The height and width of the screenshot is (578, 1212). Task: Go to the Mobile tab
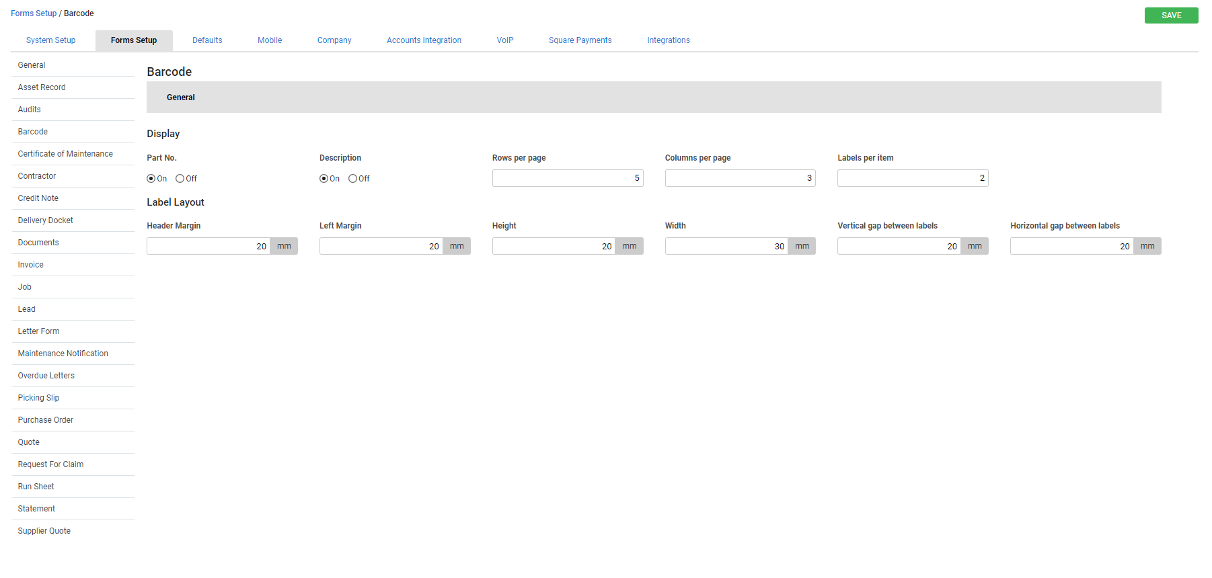click(270, 40)
